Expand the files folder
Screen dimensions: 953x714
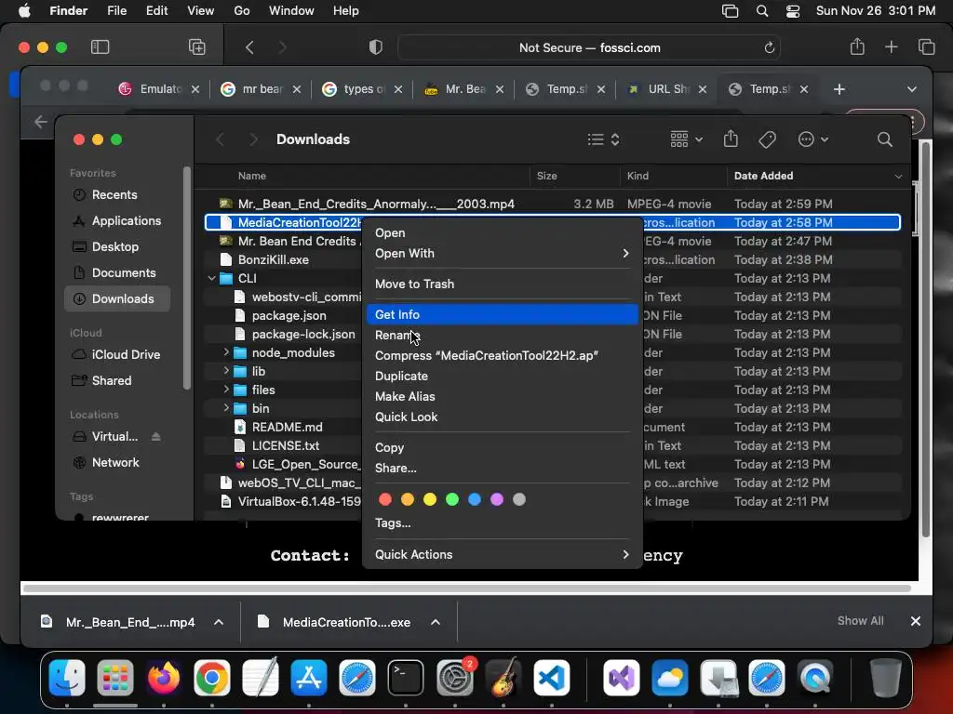pos(226,390)
